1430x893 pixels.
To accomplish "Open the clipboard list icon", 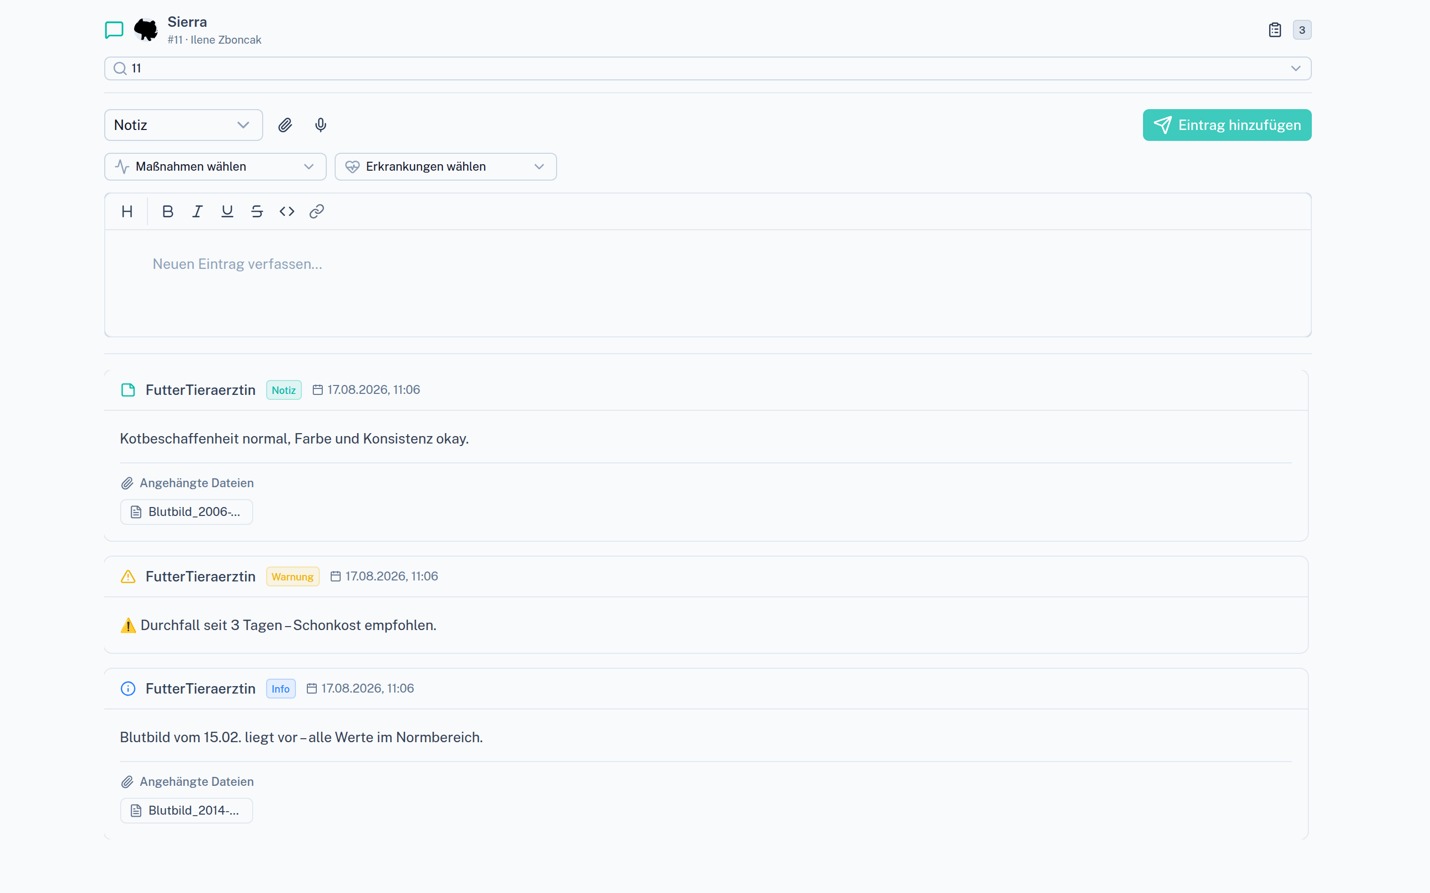I will 1275,30.
